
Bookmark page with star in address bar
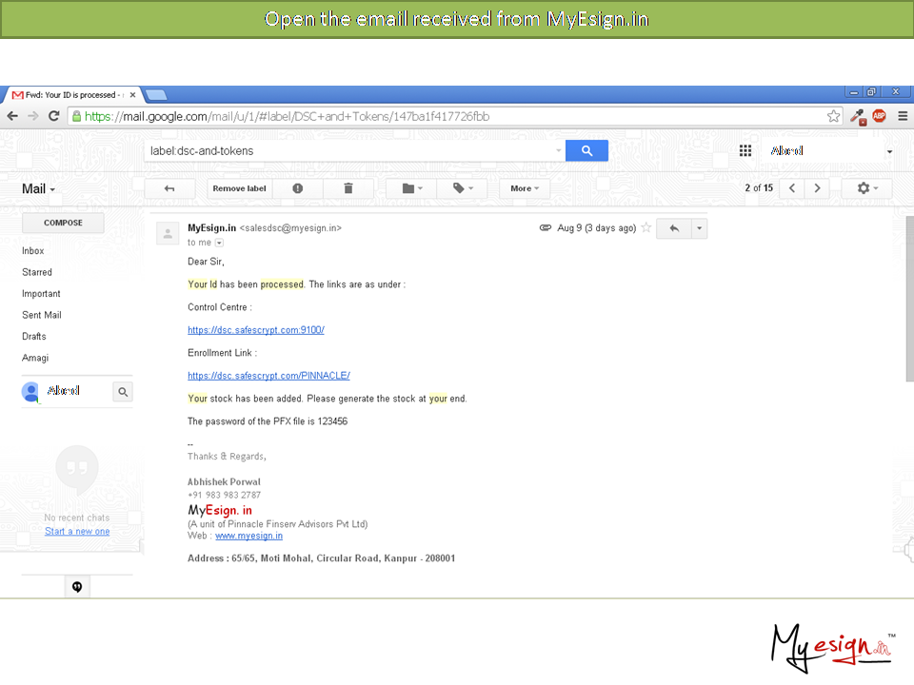point(833,116)
